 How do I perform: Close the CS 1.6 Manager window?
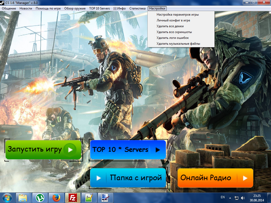264,2
